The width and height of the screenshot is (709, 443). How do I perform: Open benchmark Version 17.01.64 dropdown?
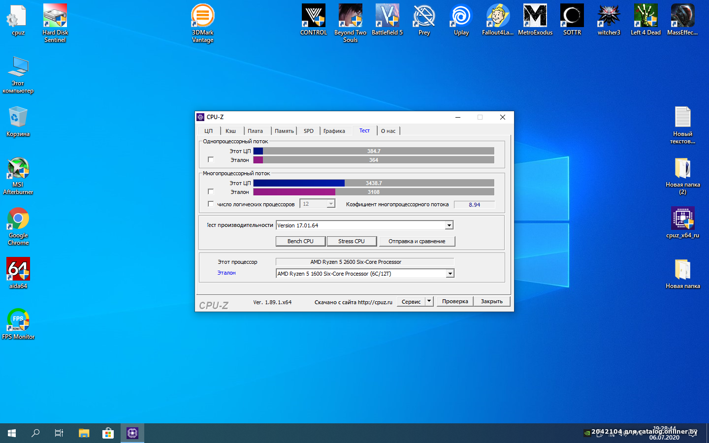tap(449, 225)
